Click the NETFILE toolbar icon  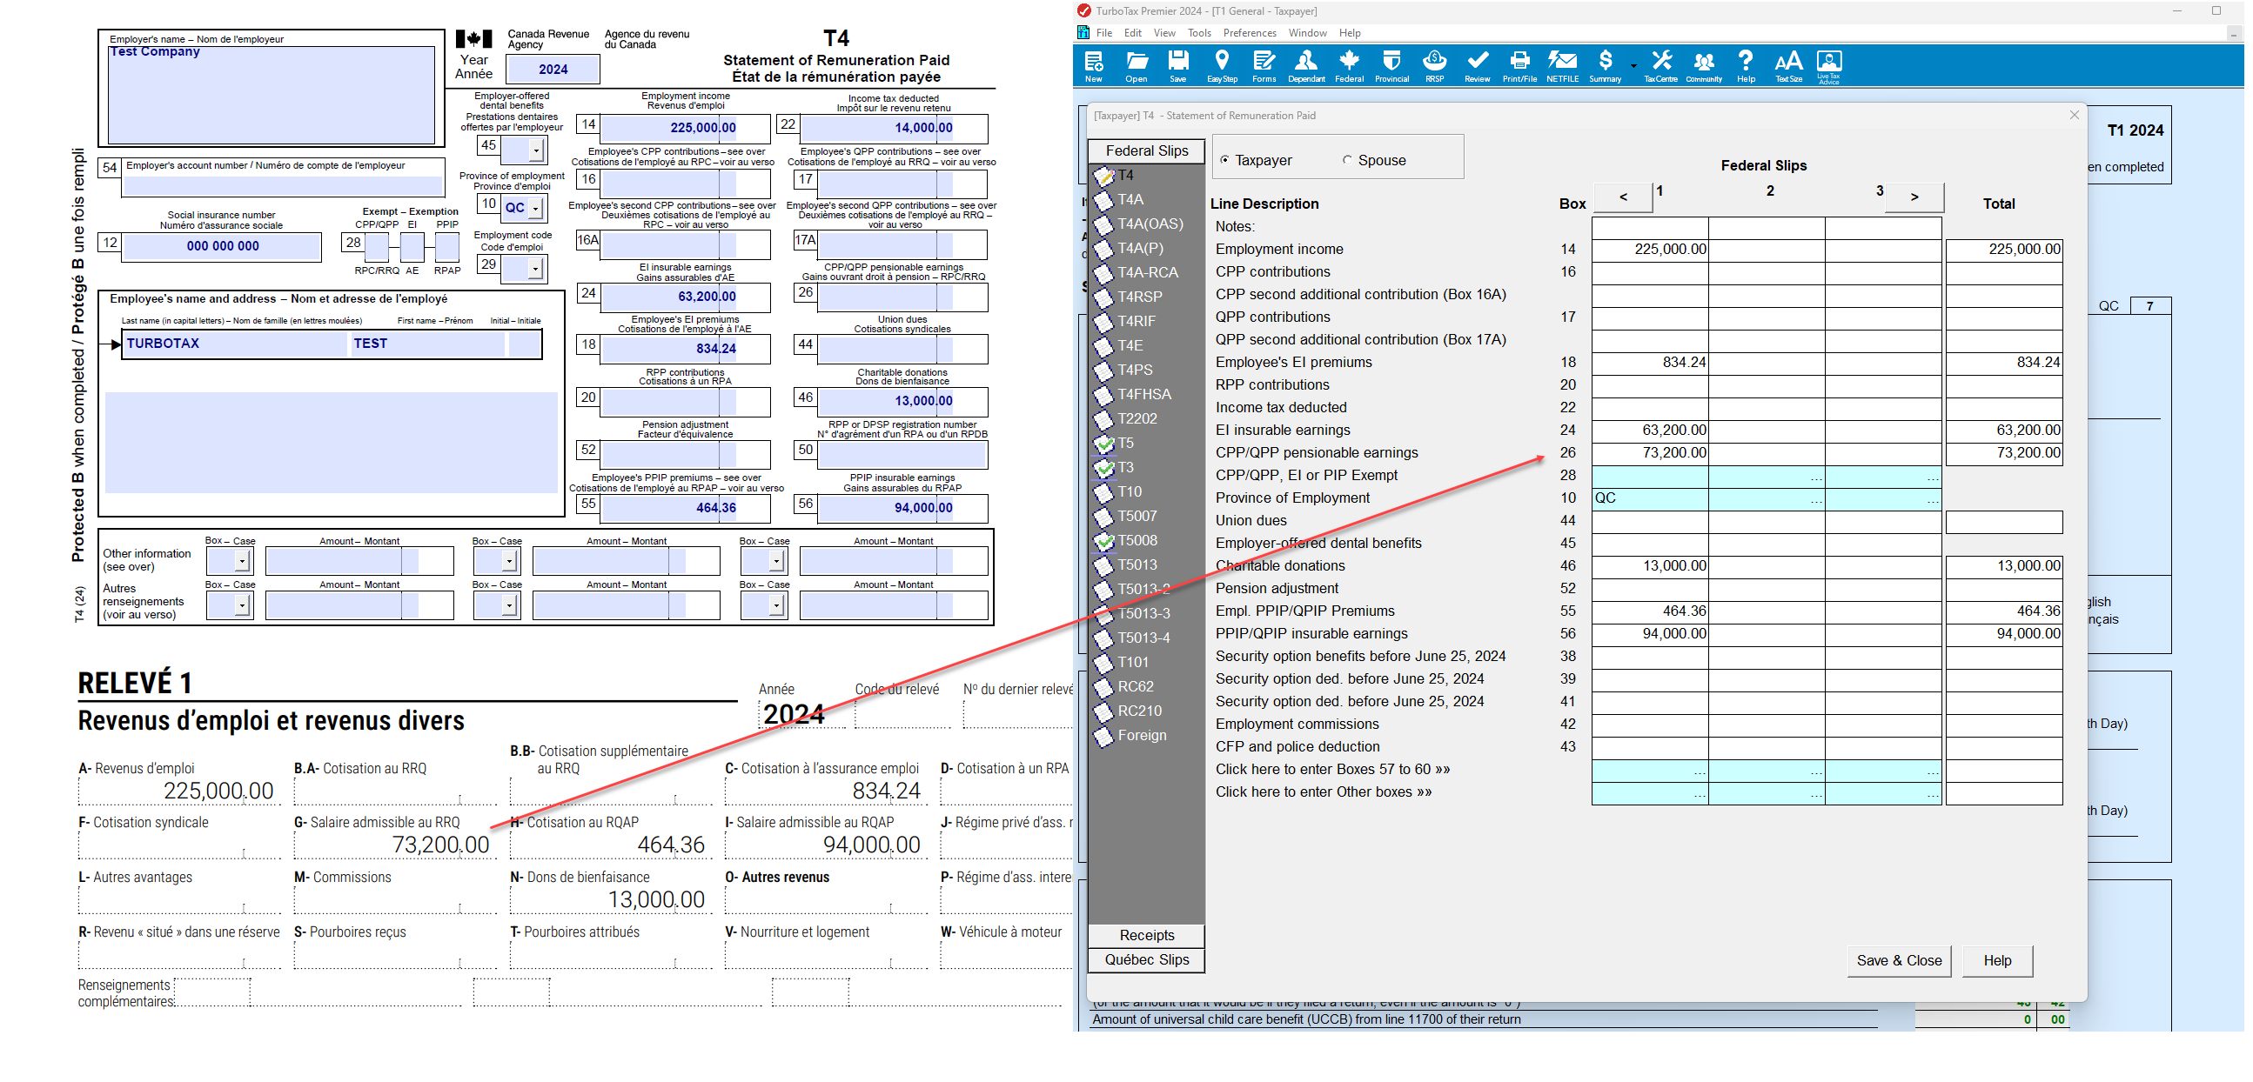(1562, 66)
